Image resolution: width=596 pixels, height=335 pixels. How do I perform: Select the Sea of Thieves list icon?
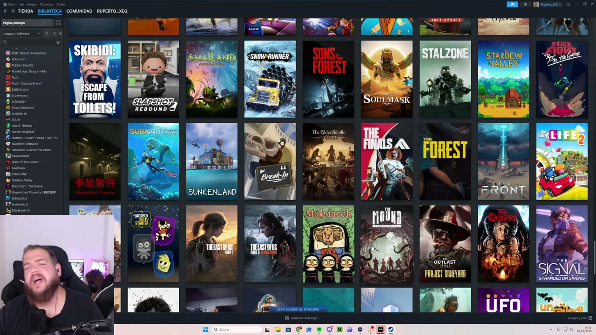[8, 126]
